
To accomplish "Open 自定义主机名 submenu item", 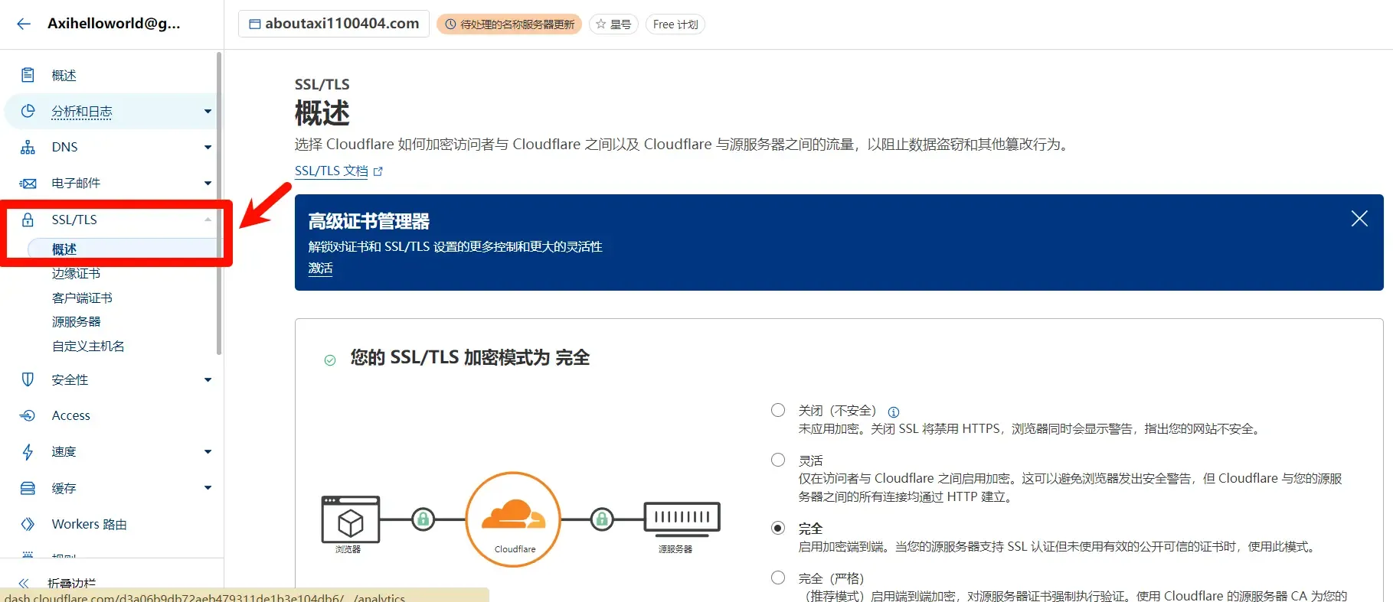I will click(x=88, y=346).
